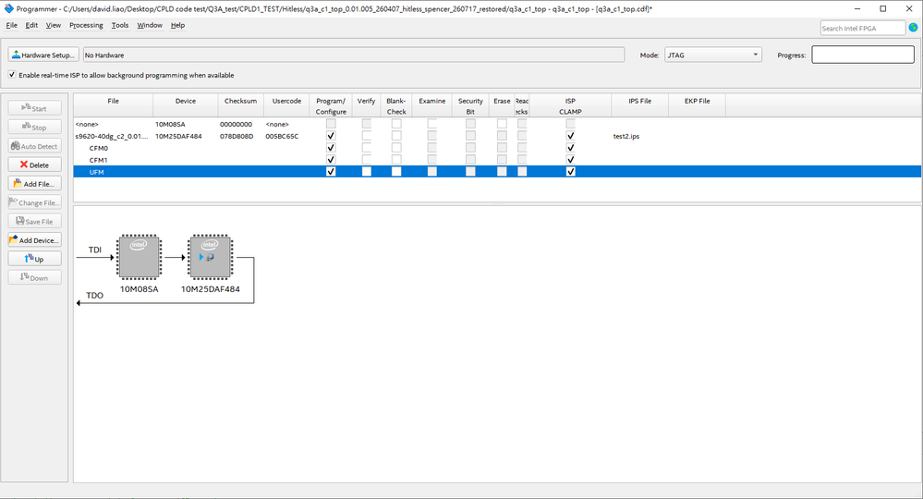The width and height of the screenshot is (923, 499).
Task: Open the File menu
Action: [11, 25]
